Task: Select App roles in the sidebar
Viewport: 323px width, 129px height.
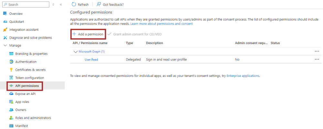Action: (x=23, y=102)
